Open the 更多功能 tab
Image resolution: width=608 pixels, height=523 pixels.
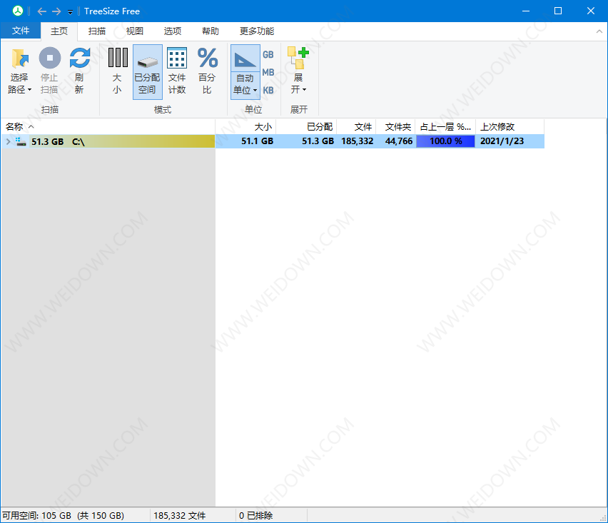(x=257, y=31)
